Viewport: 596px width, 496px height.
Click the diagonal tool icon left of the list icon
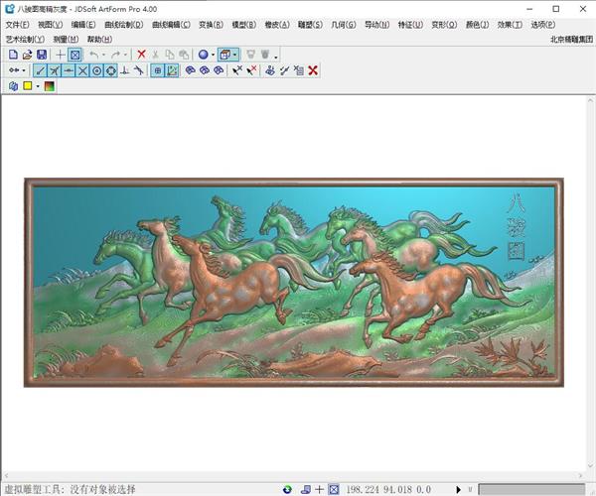click(x=284, y=70)
